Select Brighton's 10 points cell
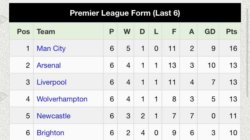Screen dimensions: 250x140 (x=230, y=132)
